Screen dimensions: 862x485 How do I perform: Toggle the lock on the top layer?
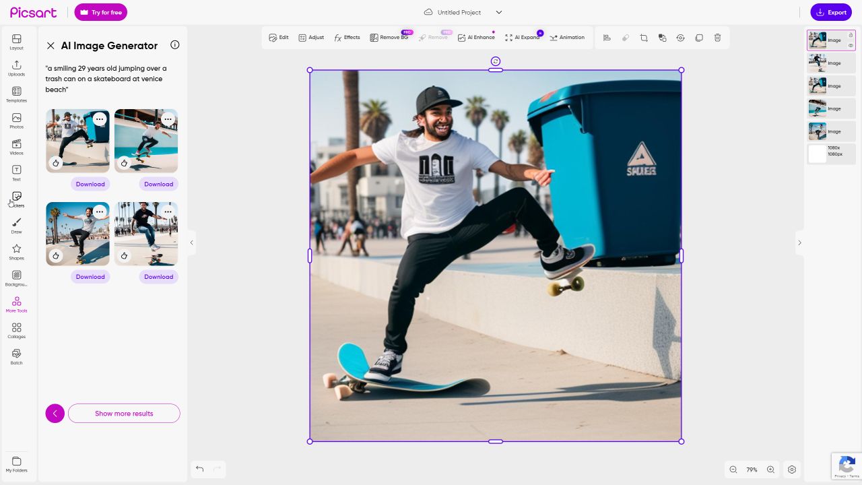[851, 35]
